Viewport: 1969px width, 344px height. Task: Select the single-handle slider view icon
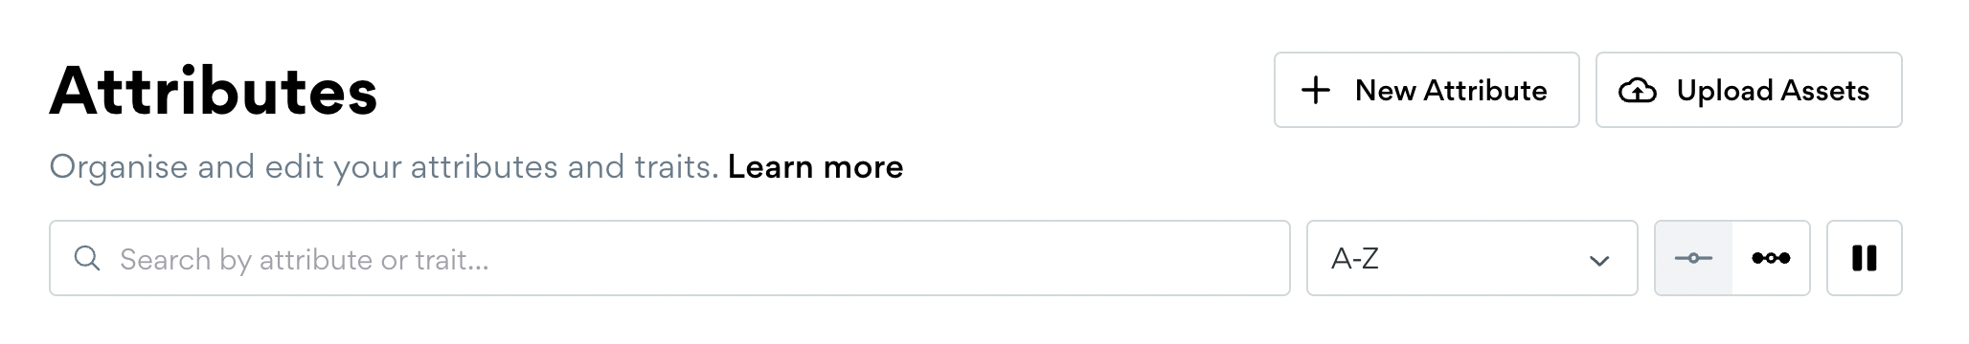[x=1693, y=258]
